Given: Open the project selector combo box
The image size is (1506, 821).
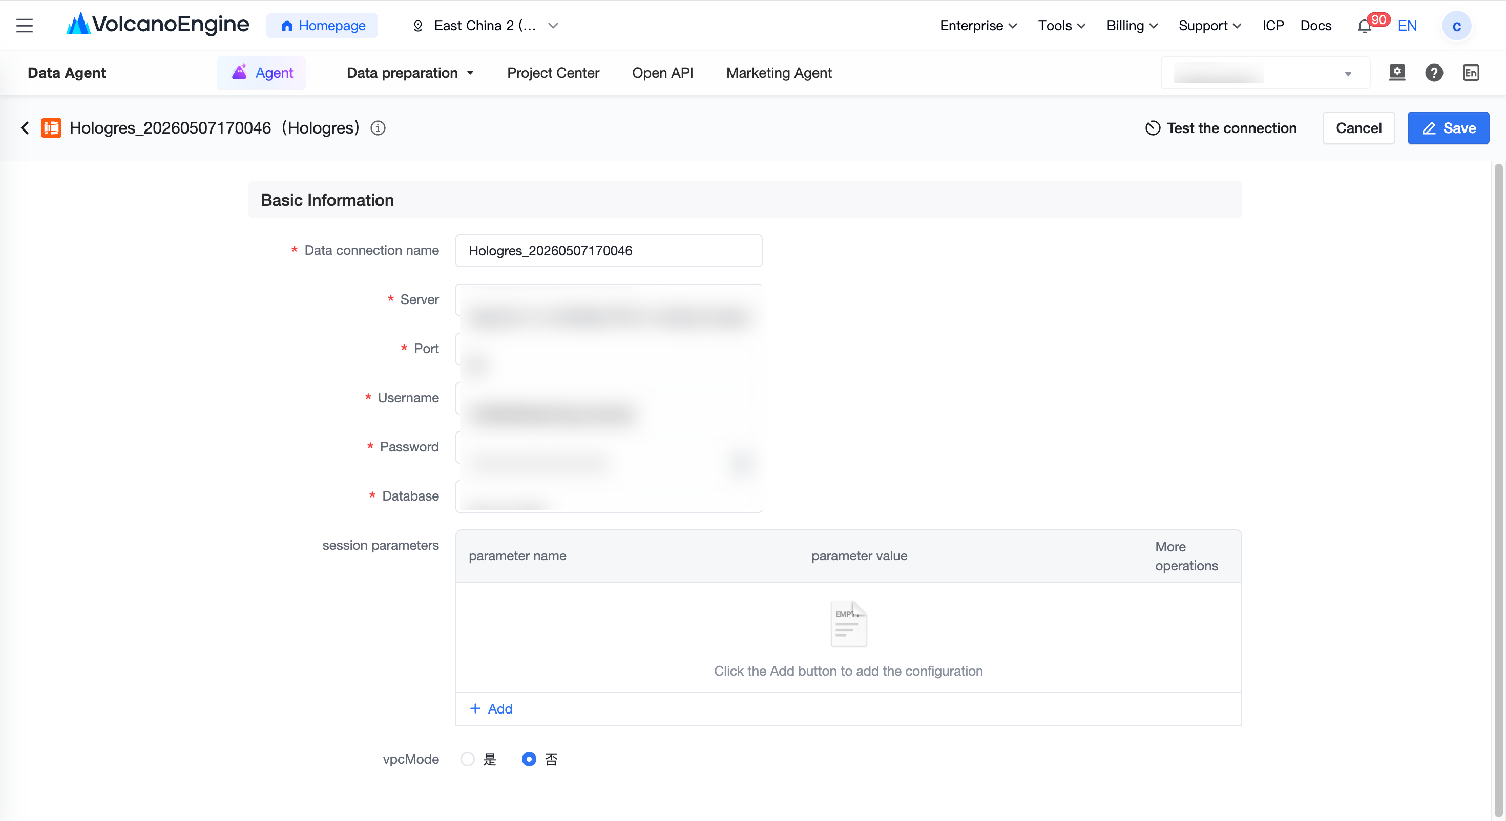Looking at the screenshot, I should (x=1265, y=73).
